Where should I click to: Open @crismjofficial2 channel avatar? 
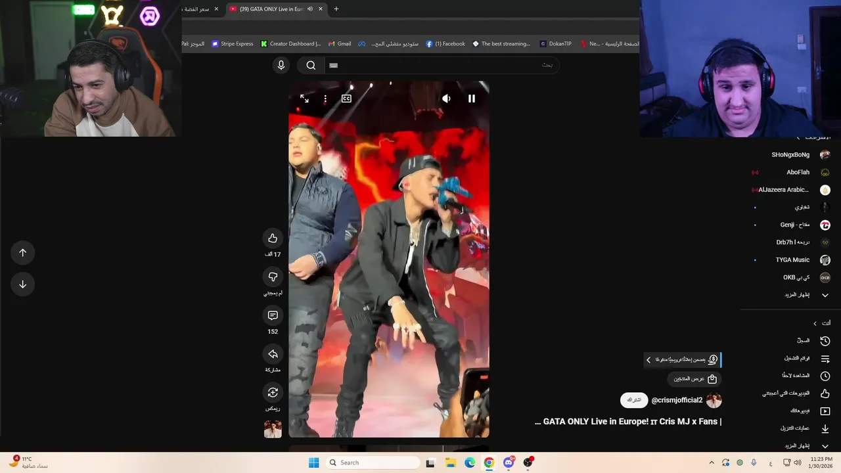tap(714, 400)
